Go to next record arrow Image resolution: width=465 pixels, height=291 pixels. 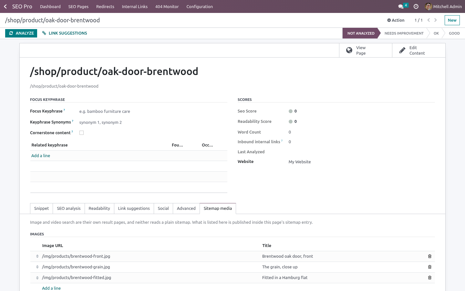(436, 20)
